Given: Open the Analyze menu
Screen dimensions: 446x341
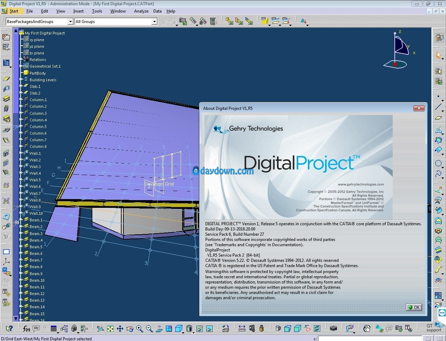Looking at the screenshot, I should point(141,11).
